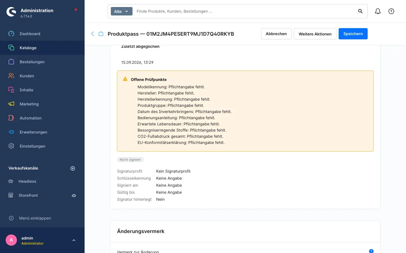Click the Offene Prüfpunkte warning icon
The width and height of the screenshot is (406, 253).
click(125, 79)
